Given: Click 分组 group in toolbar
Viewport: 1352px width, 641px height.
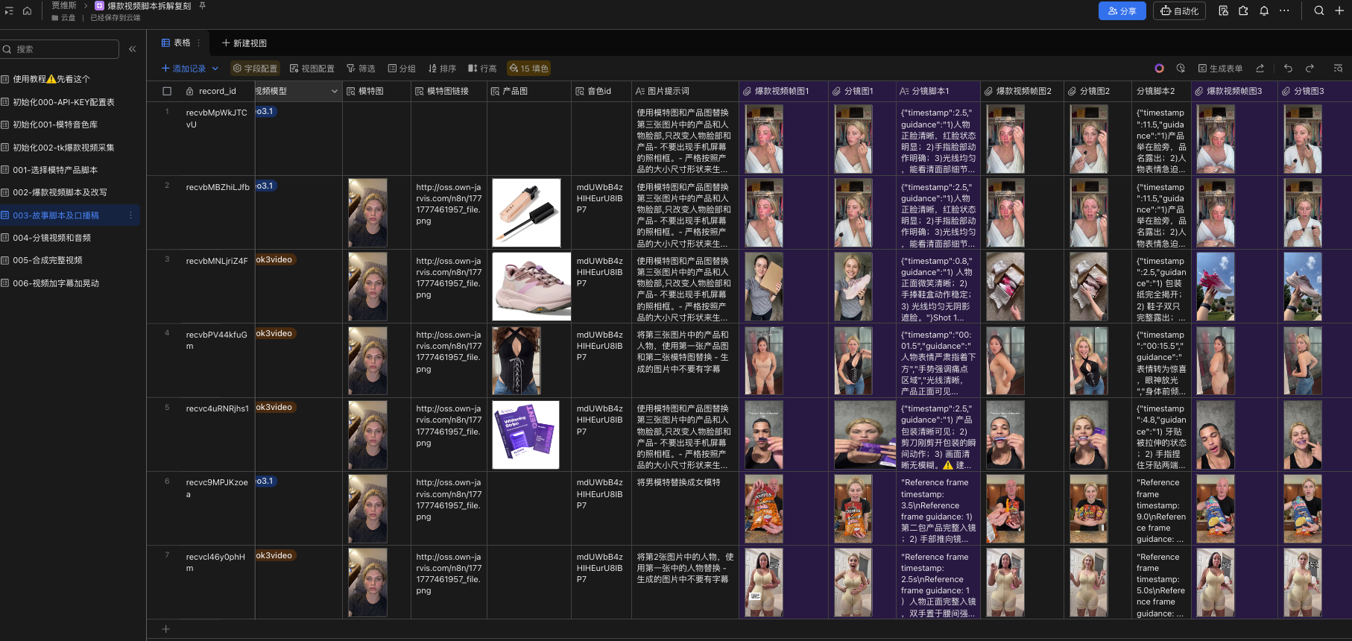Looking at the screenshot, I should tap(402, 69).
